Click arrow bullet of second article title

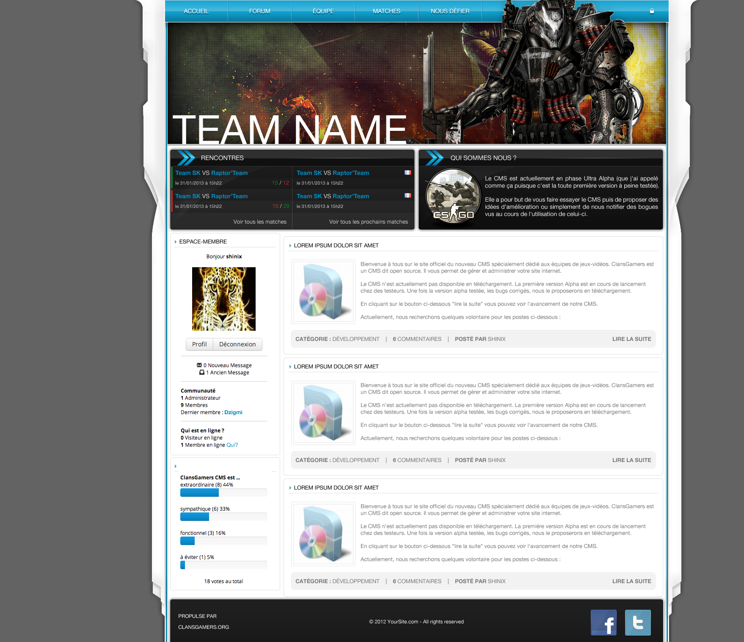click(x=290, y=367)
